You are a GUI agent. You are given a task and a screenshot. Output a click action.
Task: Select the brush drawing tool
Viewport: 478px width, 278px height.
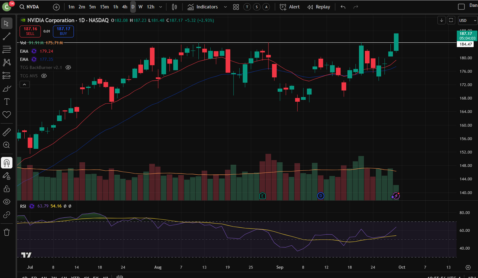tap(6, 89)
